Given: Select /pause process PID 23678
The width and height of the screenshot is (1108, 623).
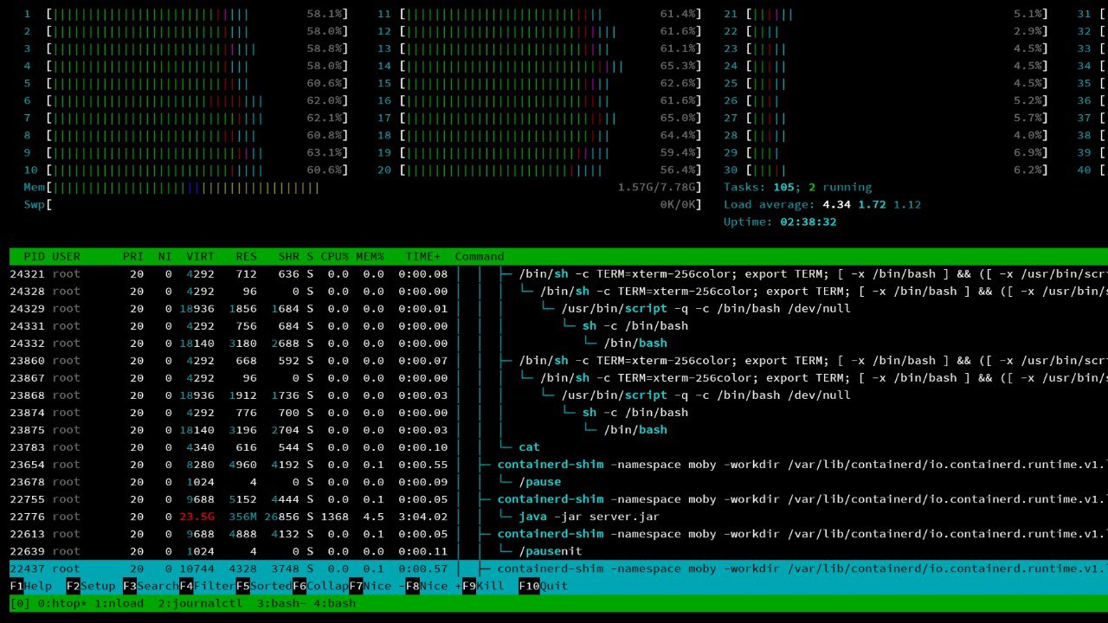Looking at the screenshot, I should point(558,482).
